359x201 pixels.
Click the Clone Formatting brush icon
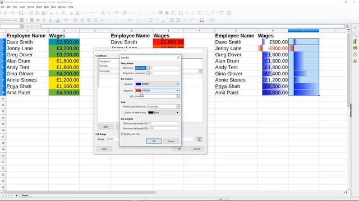coord(71,13)
